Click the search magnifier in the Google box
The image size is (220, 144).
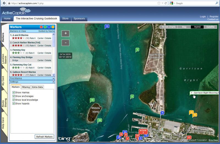tap(217, 3)
